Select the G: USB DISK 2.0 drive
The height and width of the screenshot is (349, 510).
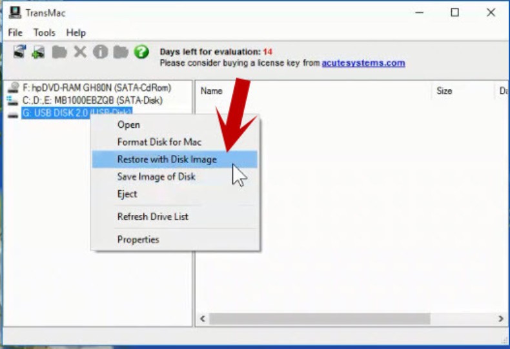click(76, 113)
